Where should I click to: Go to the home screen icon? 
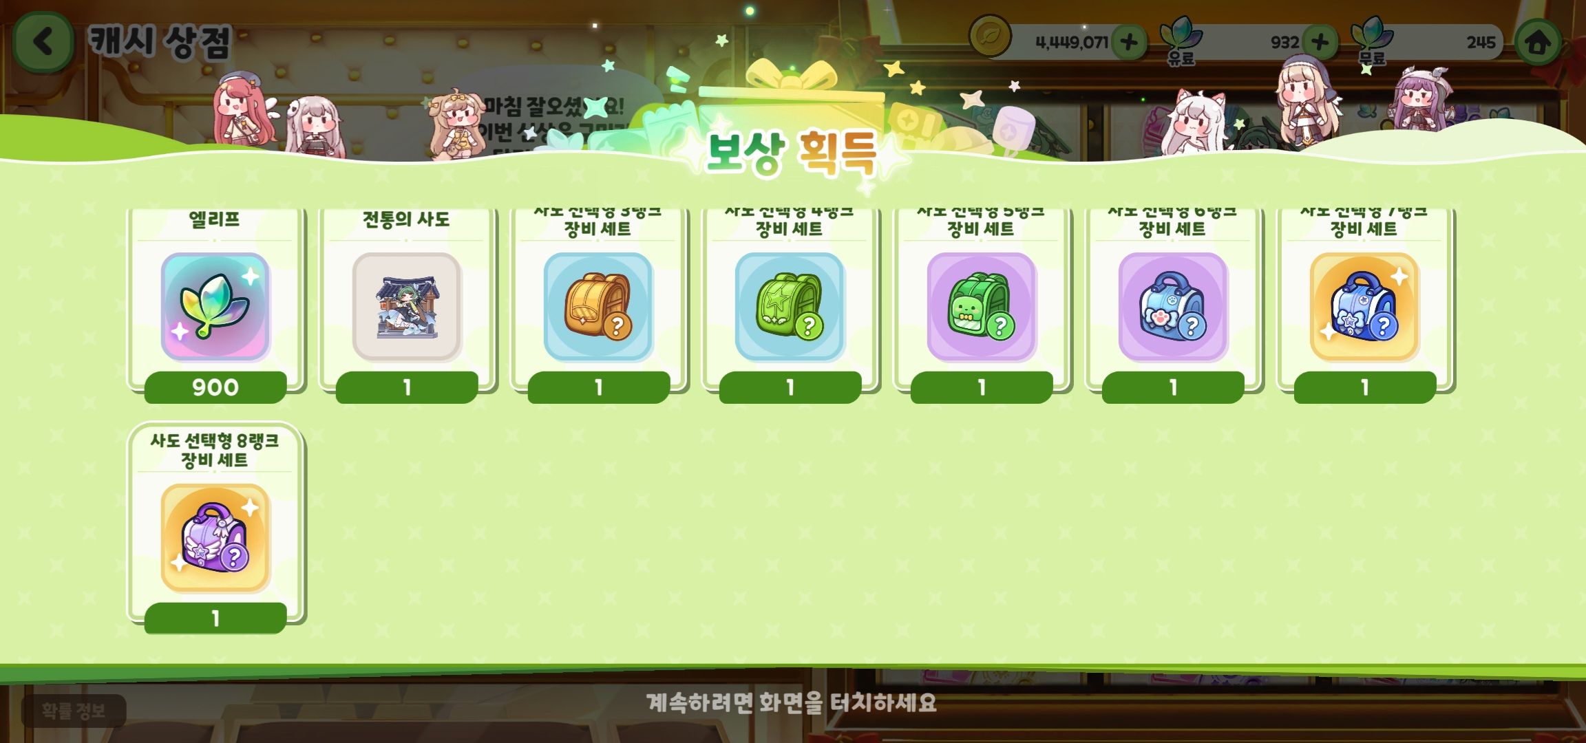(x=1539, y=43)
